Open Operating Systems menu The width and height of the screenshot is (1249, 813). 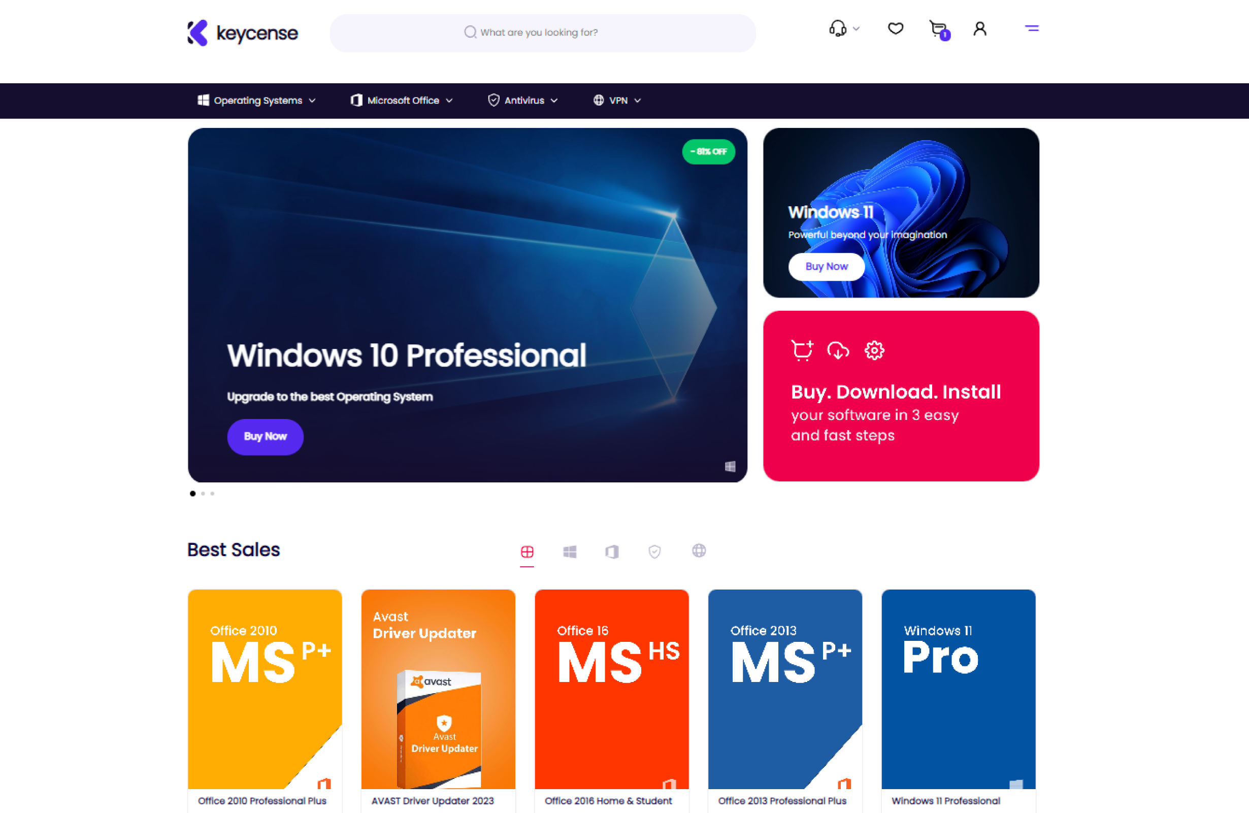tap(257, 100)
